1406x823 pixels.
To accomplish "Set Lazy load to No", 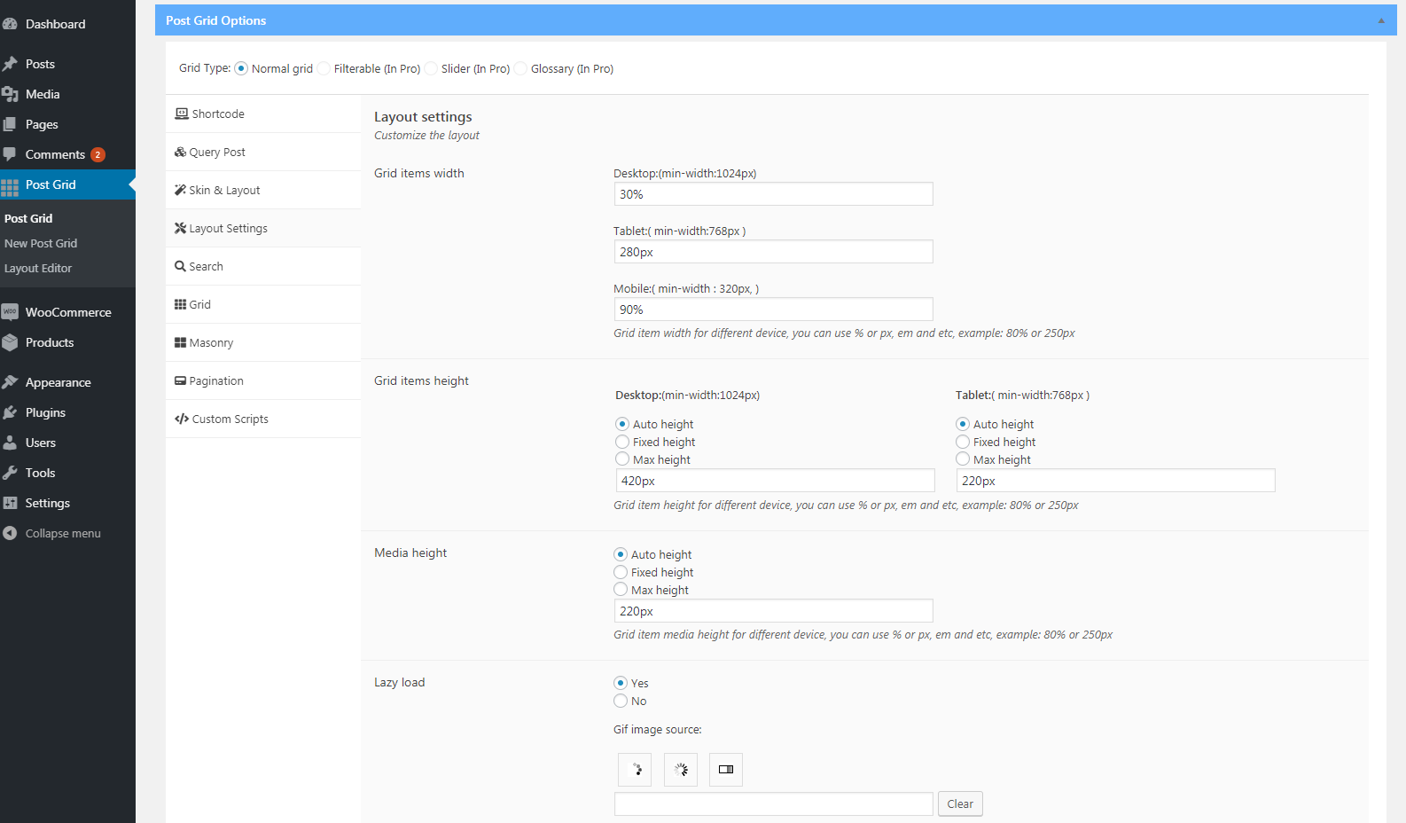I will click(621, 701).
